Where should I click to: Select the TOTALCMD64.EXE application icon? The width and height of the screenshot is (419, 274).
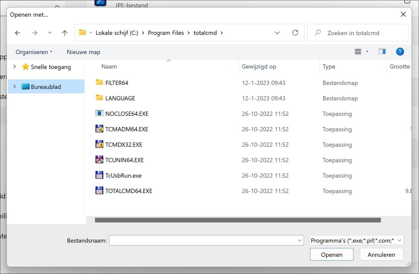[x=99, y=191]
